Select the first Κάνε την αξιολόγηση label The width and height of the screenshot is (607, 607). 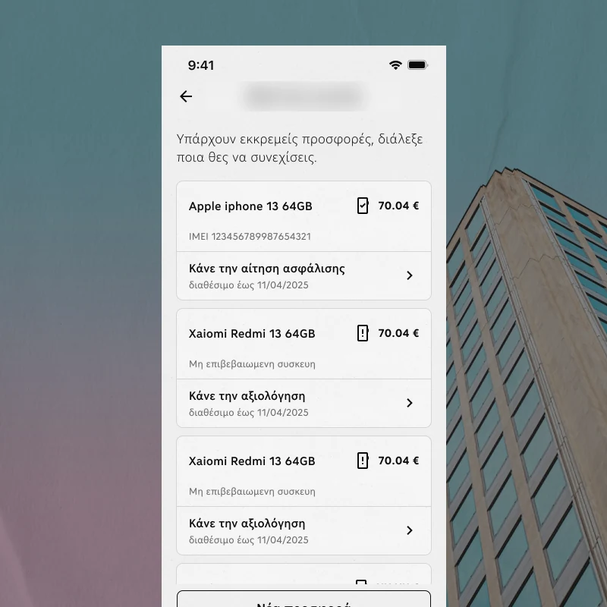pyautogui.click(x=247, y=396)
